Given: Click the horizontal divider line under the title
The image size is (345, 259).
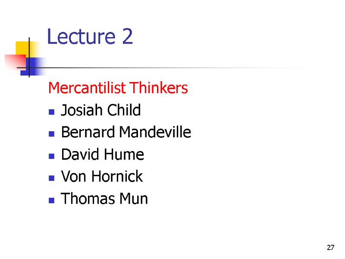Looking at the screenshot, I should click(x=172, y=68).
